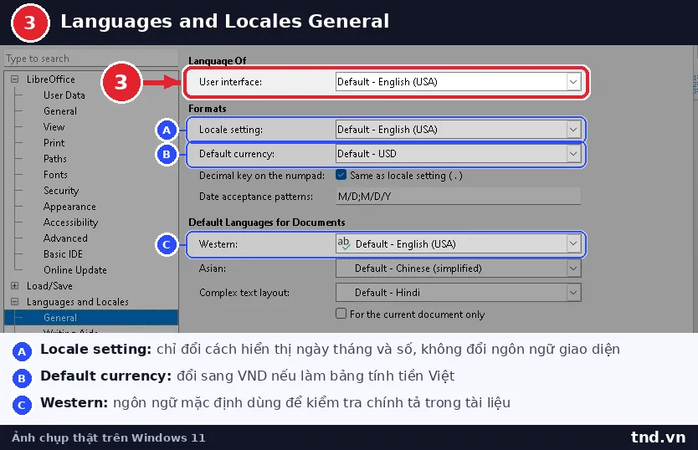
Task: Collapse the LibreOffice tree node
Action: pos(15,79)
